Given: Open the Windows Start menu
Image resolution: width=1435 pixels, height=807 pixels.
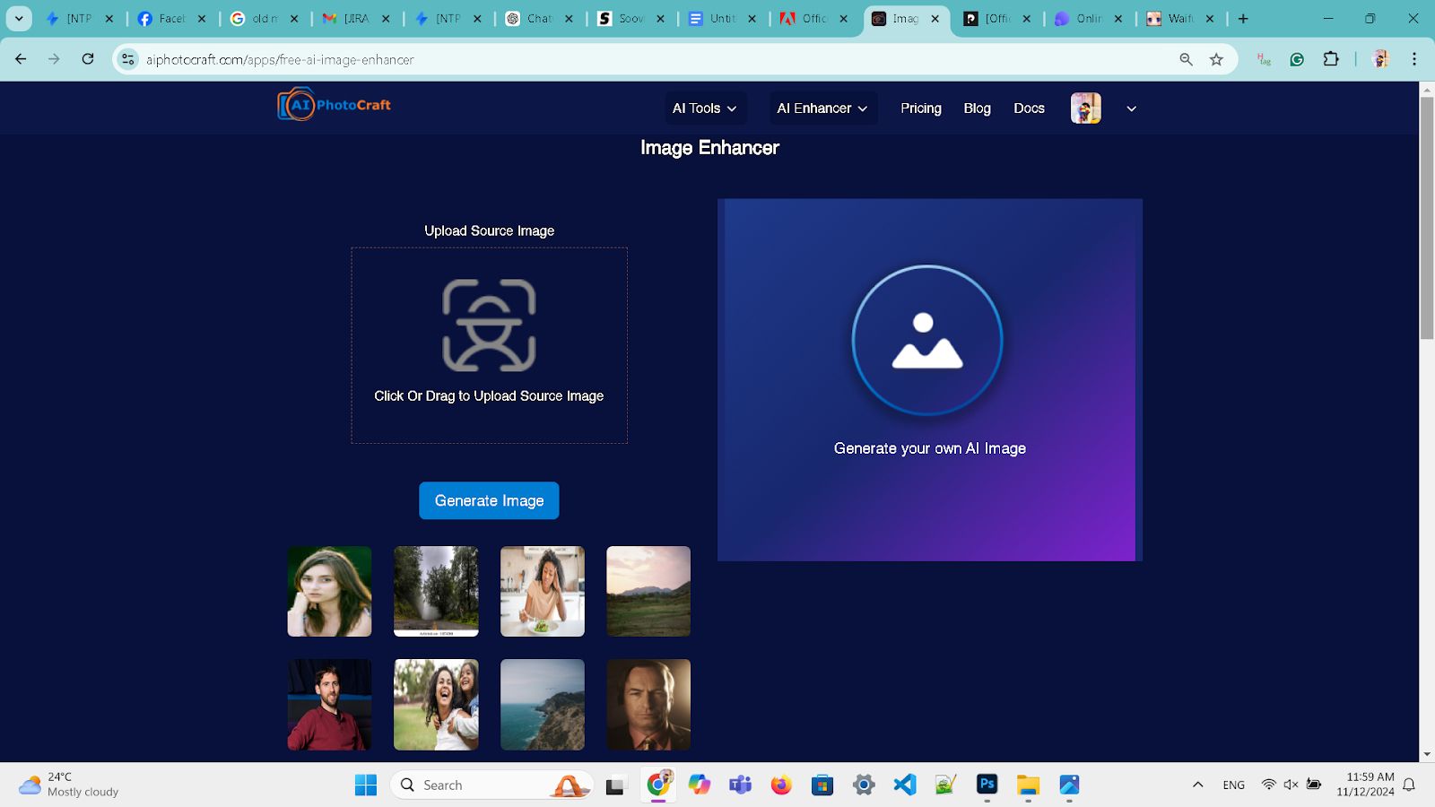Looking at the screenshot, I should click(366, 785).
